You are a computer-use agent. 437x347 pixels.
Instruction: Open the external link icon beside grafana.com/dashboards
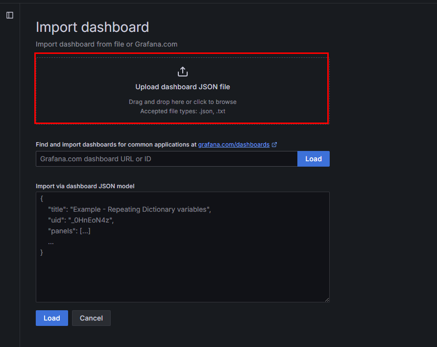274,145
